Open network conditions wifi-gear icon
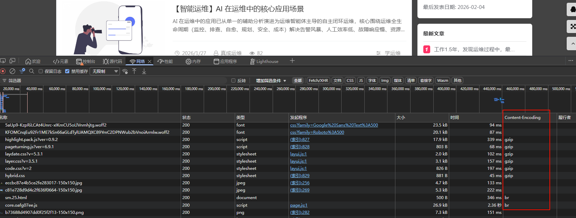This screenshot has width=576, height=218. [125, 71]
